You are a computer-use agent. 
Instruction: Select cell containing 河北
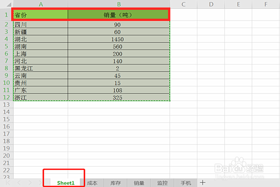41,61
